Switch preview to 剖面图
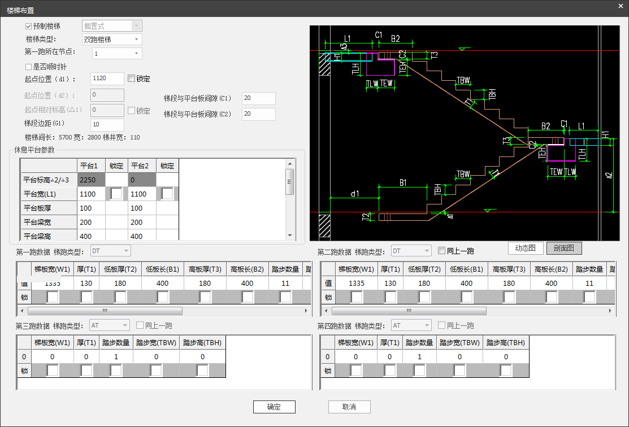This screenshot has height=427, width=629. [563, 248]
